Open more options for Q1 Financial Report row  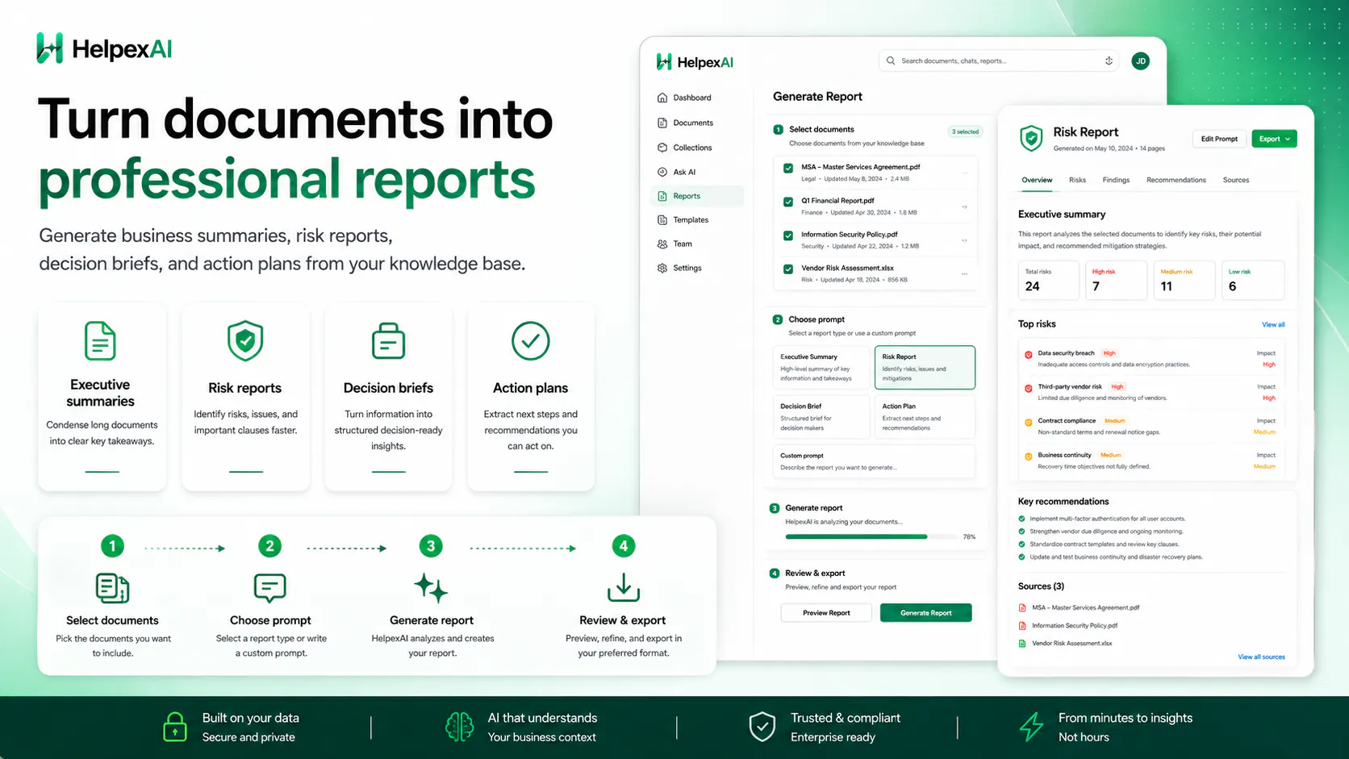(x=964, y=206)
